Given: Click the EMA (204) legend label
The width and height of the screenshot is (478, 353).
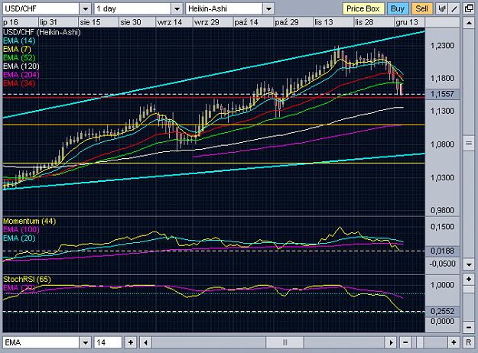Looking at the screenshot, I should point(21,75).
